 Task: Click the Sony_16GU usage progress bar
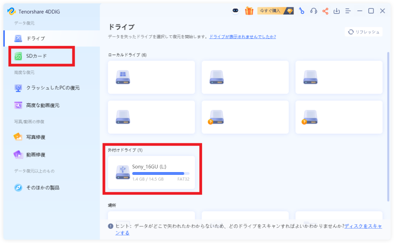click(x=161, y=174)
